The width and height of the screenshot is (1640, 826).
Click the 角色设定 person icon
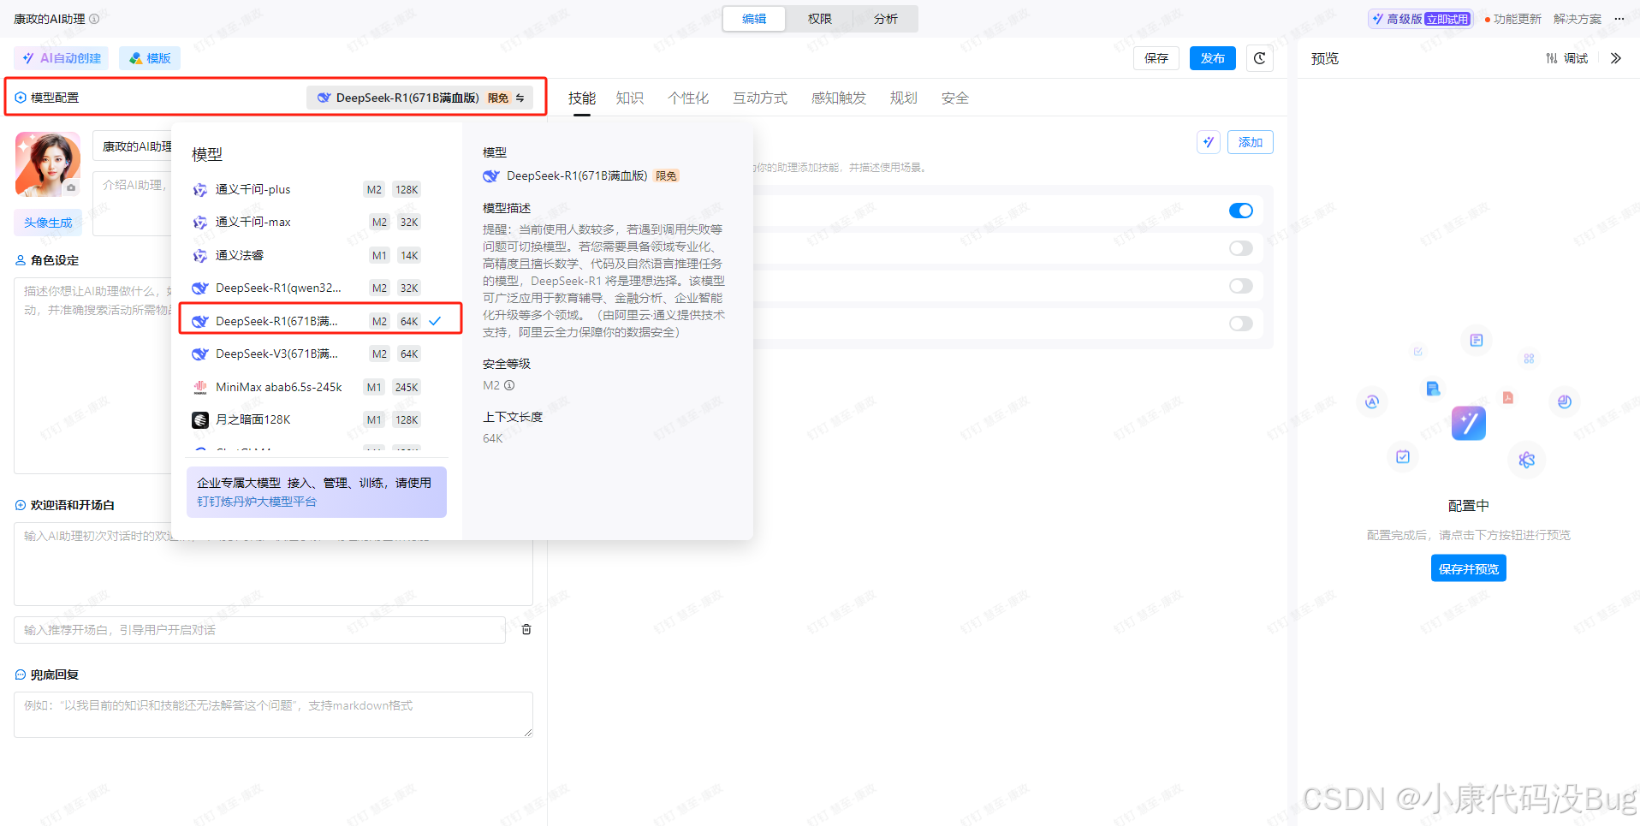[x=21, y=260]
